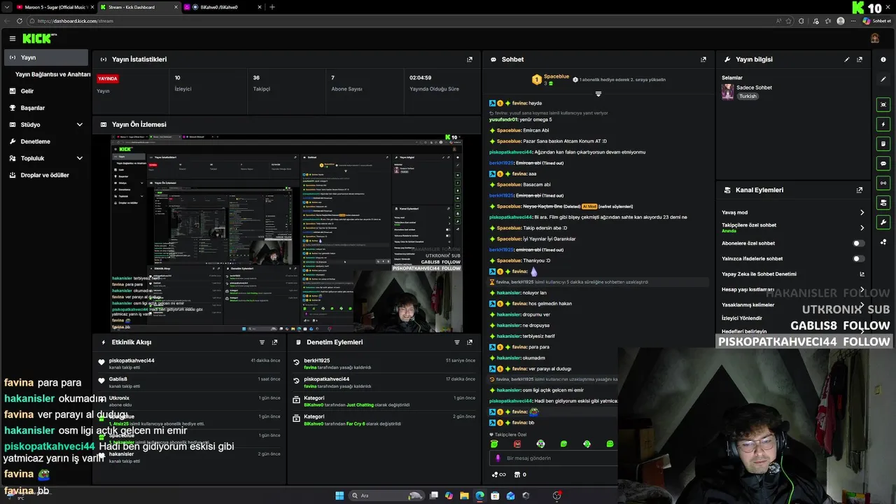Click the shop icon below the chat input
The height and width of the screenshot is (504, 896).
[x=517, y=475]
